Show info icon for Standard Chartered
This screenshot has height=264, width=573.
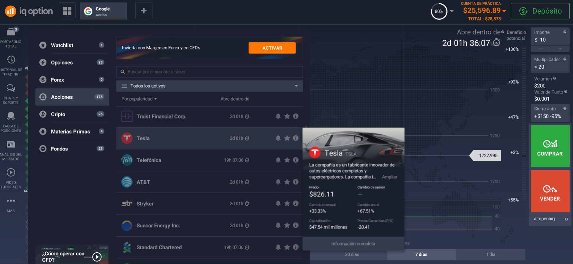coord(296,247)
